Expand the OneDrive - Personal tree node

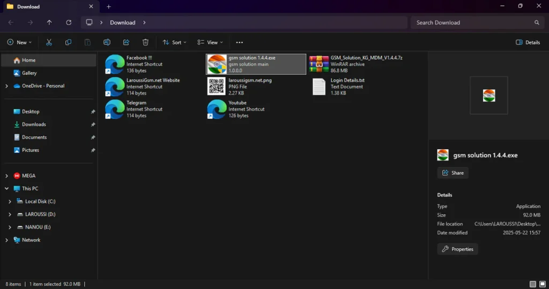point(6,86)
